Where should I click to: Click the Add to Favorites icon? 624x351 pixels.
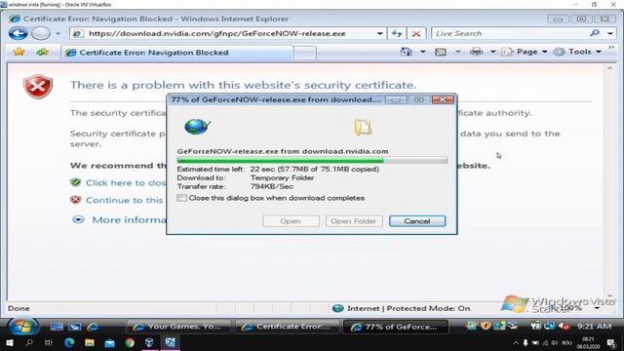(42, 52)
